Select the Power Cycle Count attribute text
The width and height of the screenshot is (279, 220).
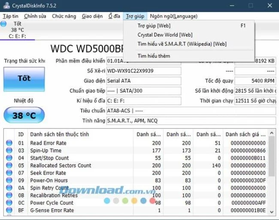click(52, 202)
